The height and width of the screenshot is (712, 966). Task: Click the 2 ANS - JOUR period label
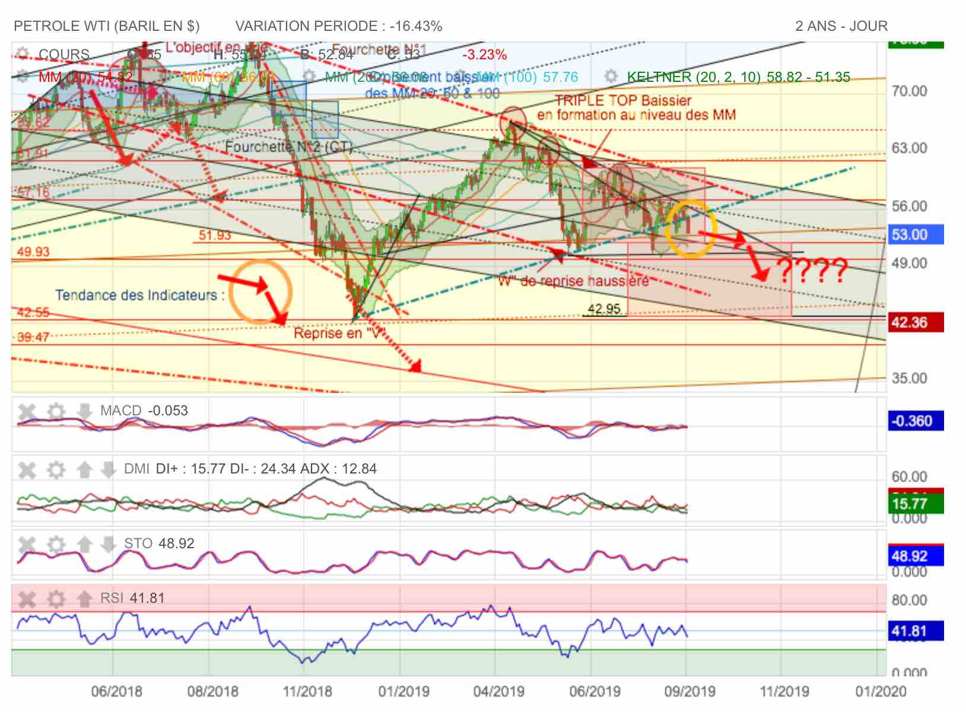(841, 26)
